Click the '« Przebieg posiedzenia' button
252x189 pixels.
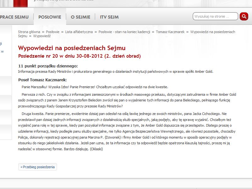(x=37, y=167)
